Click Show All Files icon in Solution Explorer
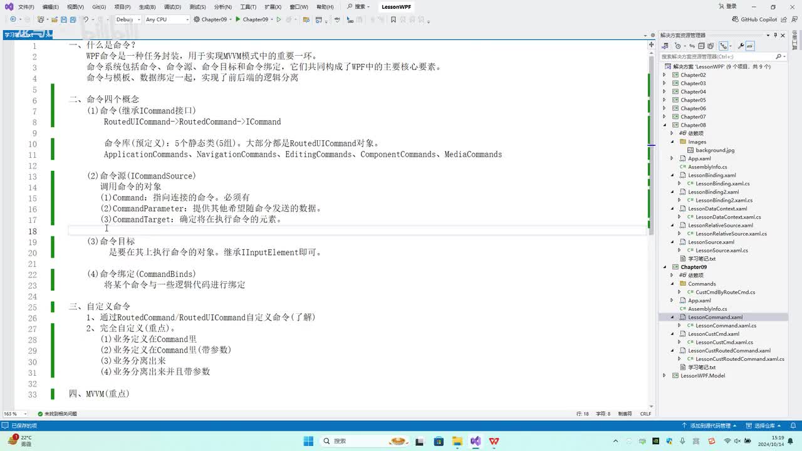Viewport: 802px width, 451px height. click(x=711, y=46)
